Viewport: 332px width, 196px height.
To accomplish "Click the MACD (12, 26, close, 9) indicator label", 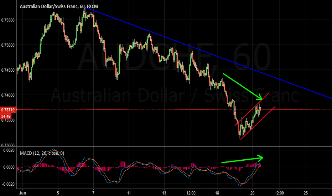I will [x=42, y=153].
